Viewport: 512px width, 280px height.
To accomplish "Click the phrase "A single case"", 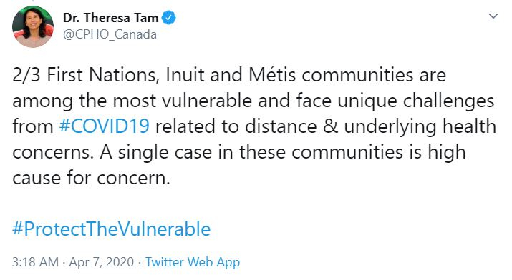I will coord(156,152).
